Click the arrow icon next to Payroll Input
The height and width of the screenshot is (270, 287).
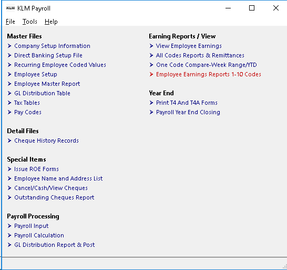tap(9, 226)
